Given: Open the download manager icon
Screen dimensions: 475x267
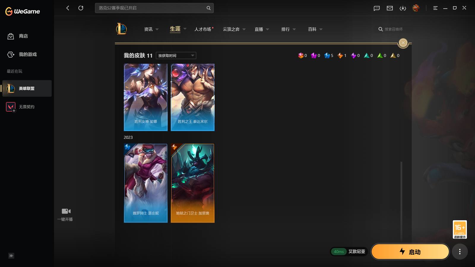Looking at the screenshot, I should [x=403, y=8].
